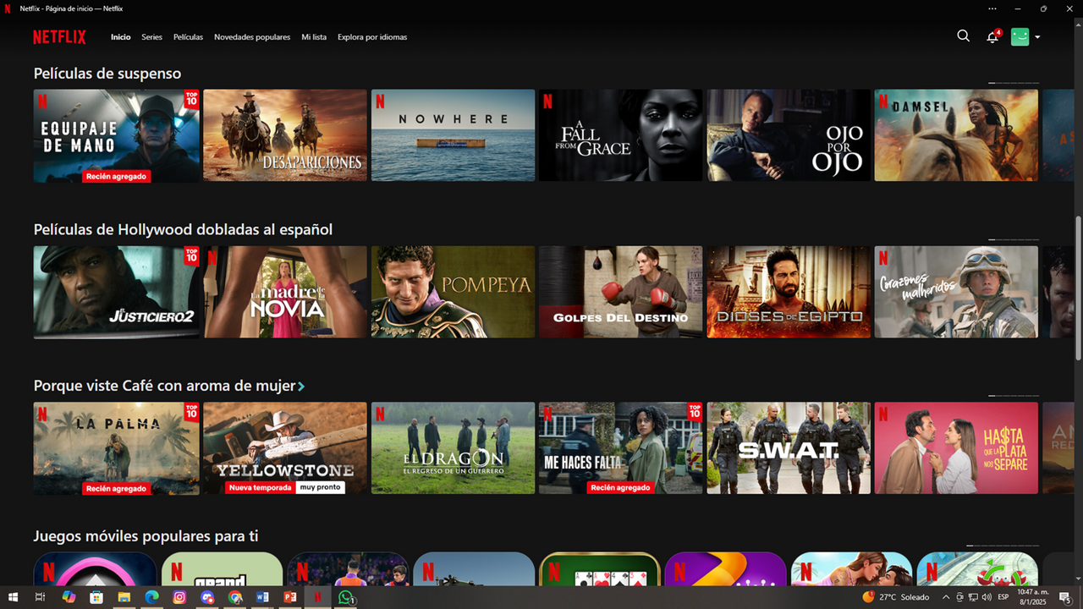This screenshot has height=609, width=1083.
Task: Open Microsoft Word from taskbar
Action: pyautogui.click(x=262, y=597)
